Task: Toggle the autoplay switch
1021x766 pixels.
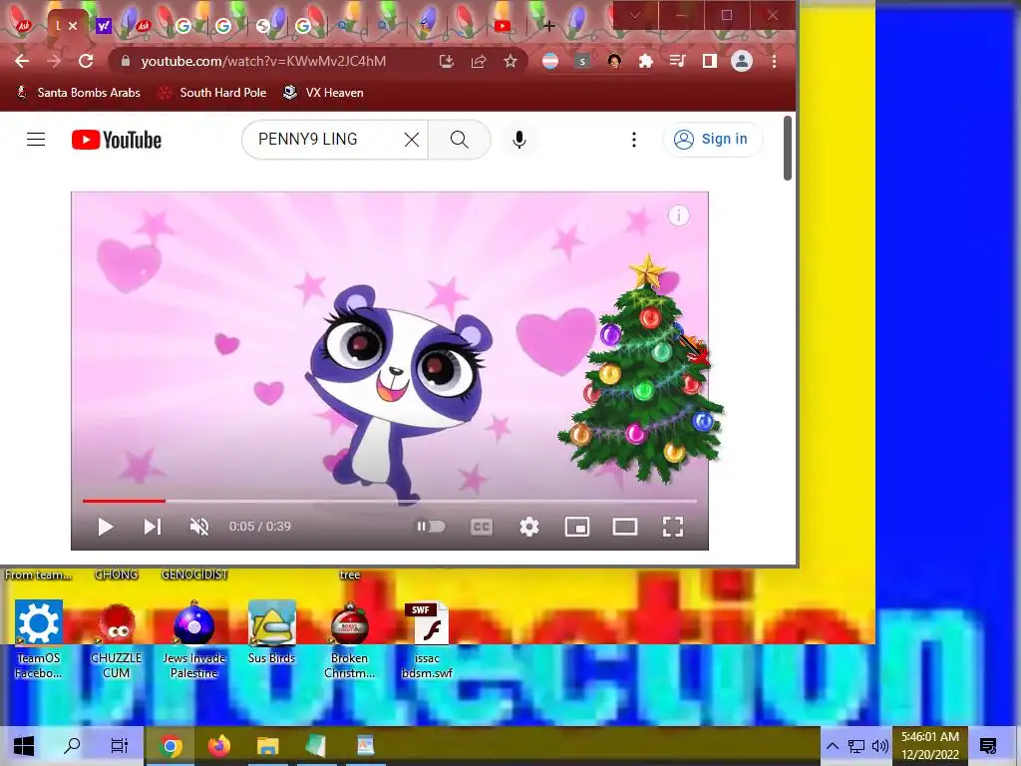Action: pyautogui.click(x=431, y=527)
